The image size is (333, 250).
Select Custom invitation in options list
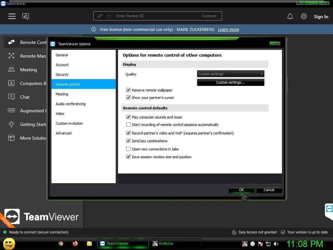[x=84, y=123]
